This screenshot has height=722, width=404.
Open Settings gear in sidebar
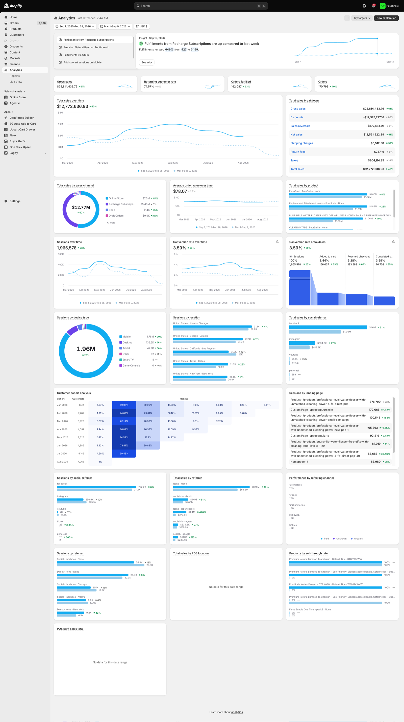coord(6,201)
